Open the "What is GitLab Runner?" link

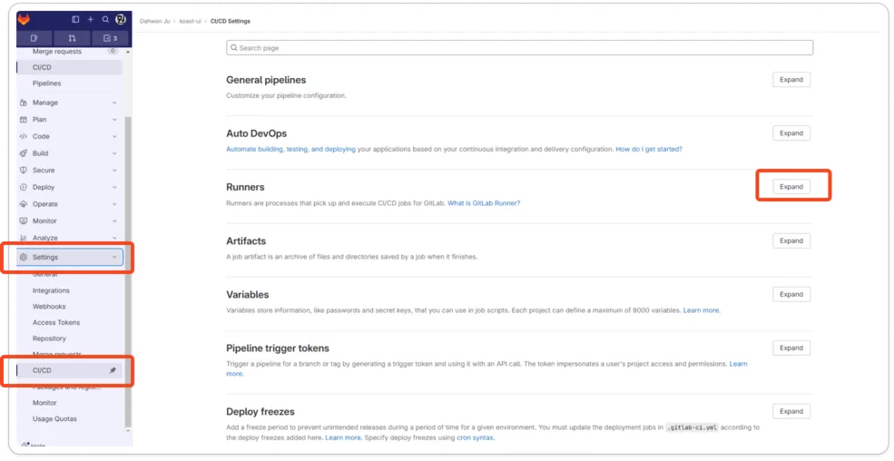(x=484, y=203)
